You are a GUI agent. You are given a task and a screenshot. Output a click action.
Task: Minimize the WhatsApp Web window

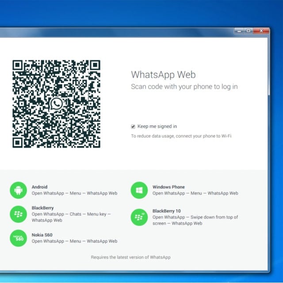point(239,31)
